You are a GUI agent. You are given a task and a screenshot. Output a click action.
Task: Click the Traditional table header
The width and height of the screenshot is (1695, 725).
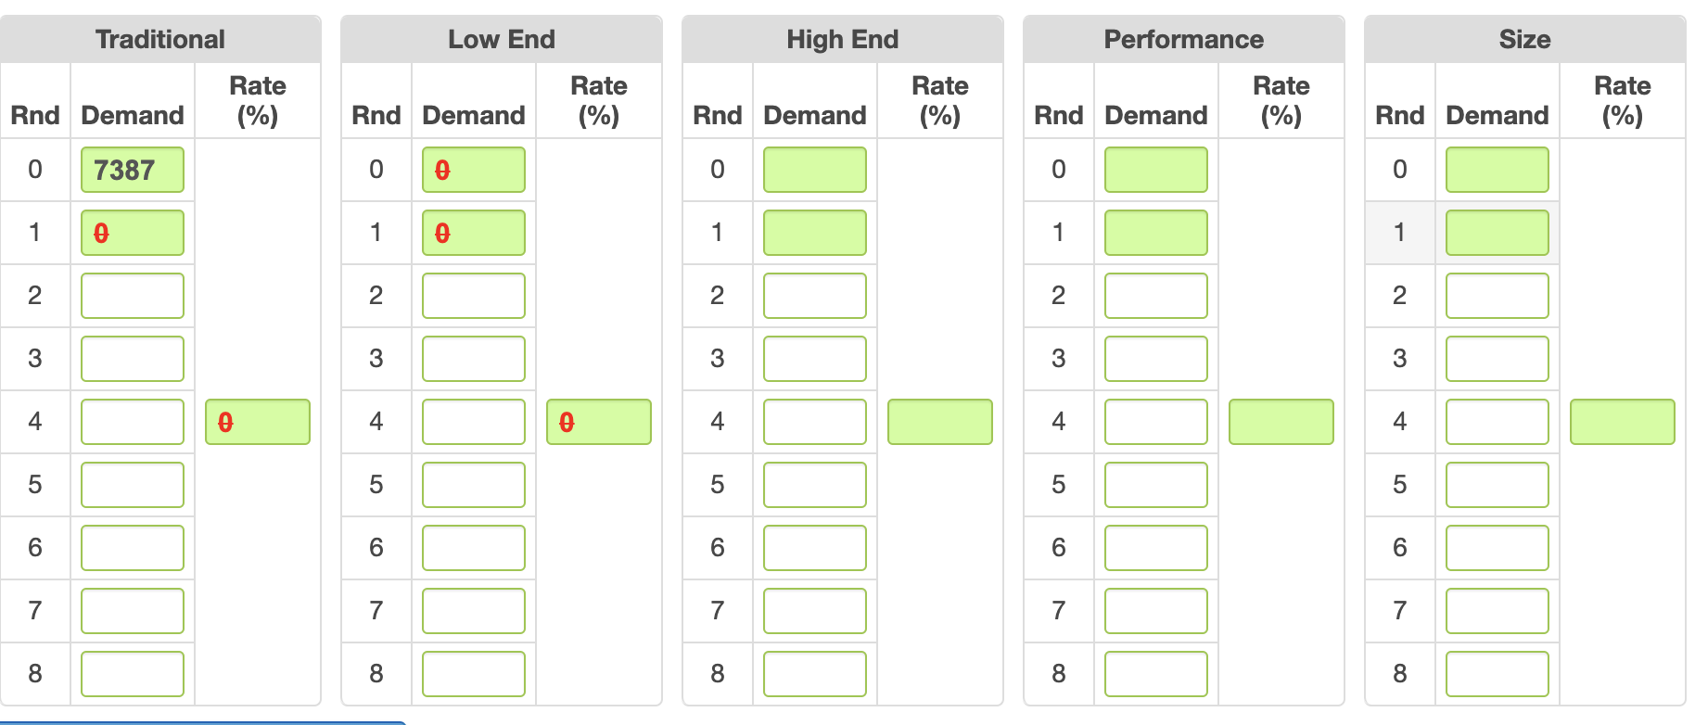click(x=159, y=39)
